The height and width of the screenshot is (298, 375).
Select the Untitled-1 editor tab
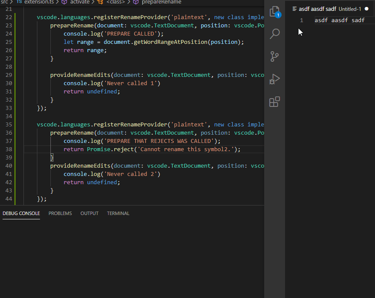(x=330, y=9)
